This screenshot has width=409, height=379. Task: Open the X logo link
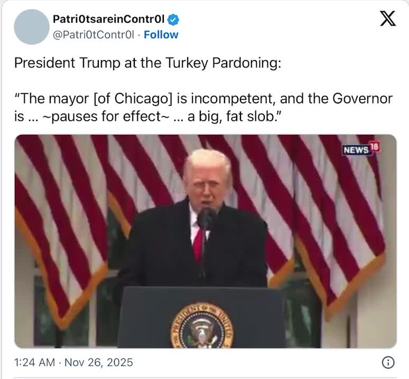(388, 18)
